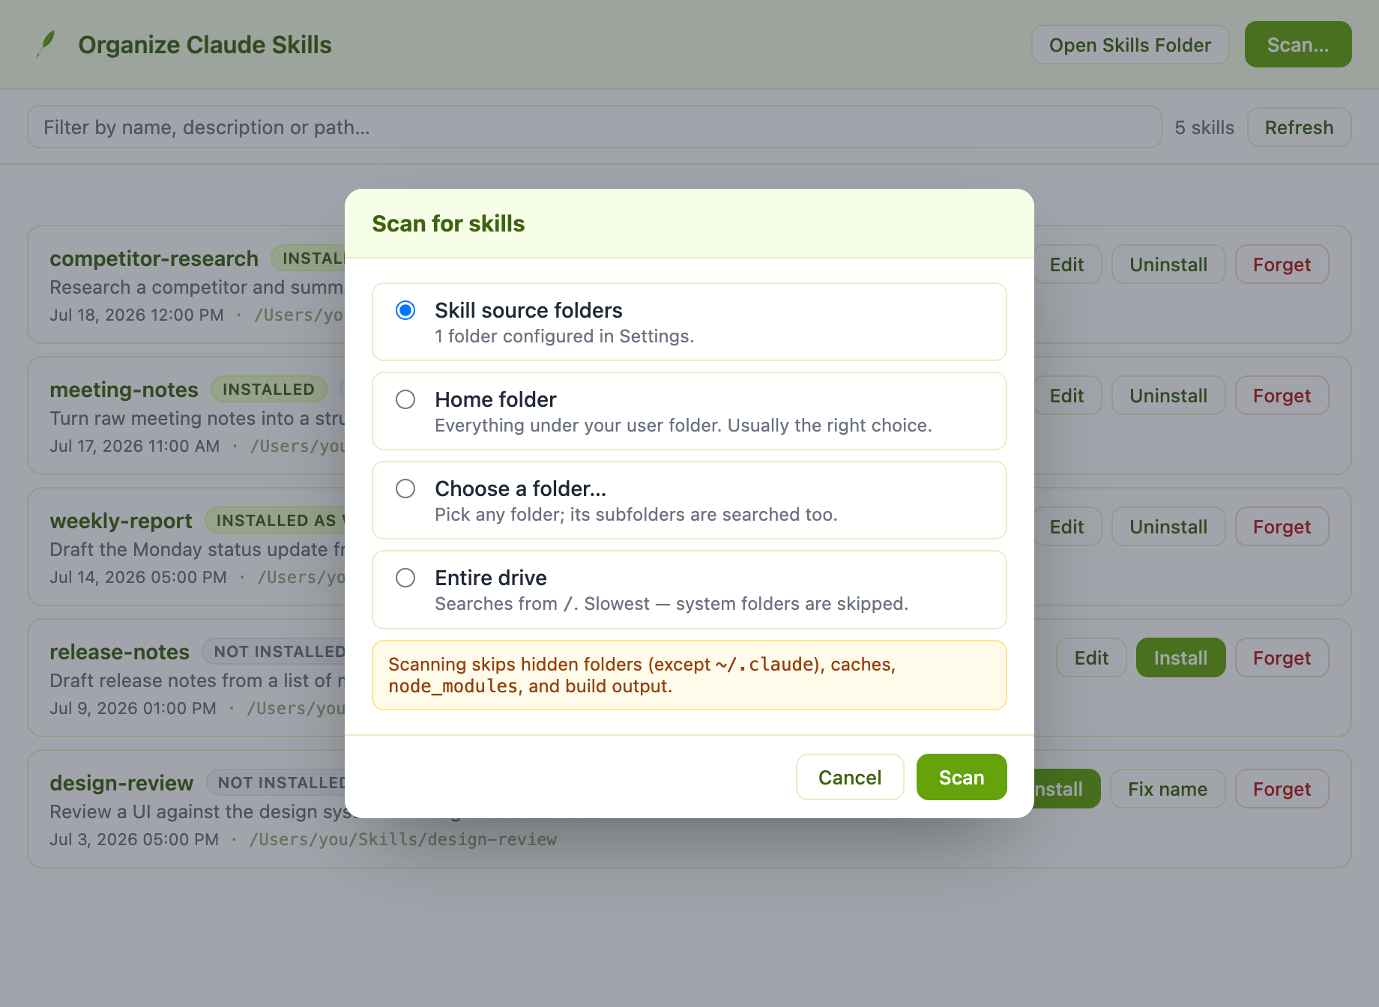This screenshot has width=1379, height=1007.
Task: Start the scan with the dialog's Scan button
Action: [x=962, y=777]
